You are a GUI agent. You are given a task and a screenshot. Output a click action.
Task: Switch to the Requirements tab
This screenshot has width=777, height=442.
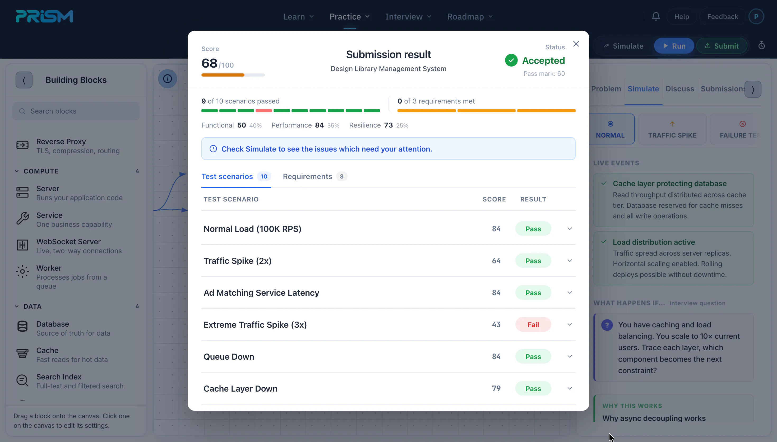(315, 176)
